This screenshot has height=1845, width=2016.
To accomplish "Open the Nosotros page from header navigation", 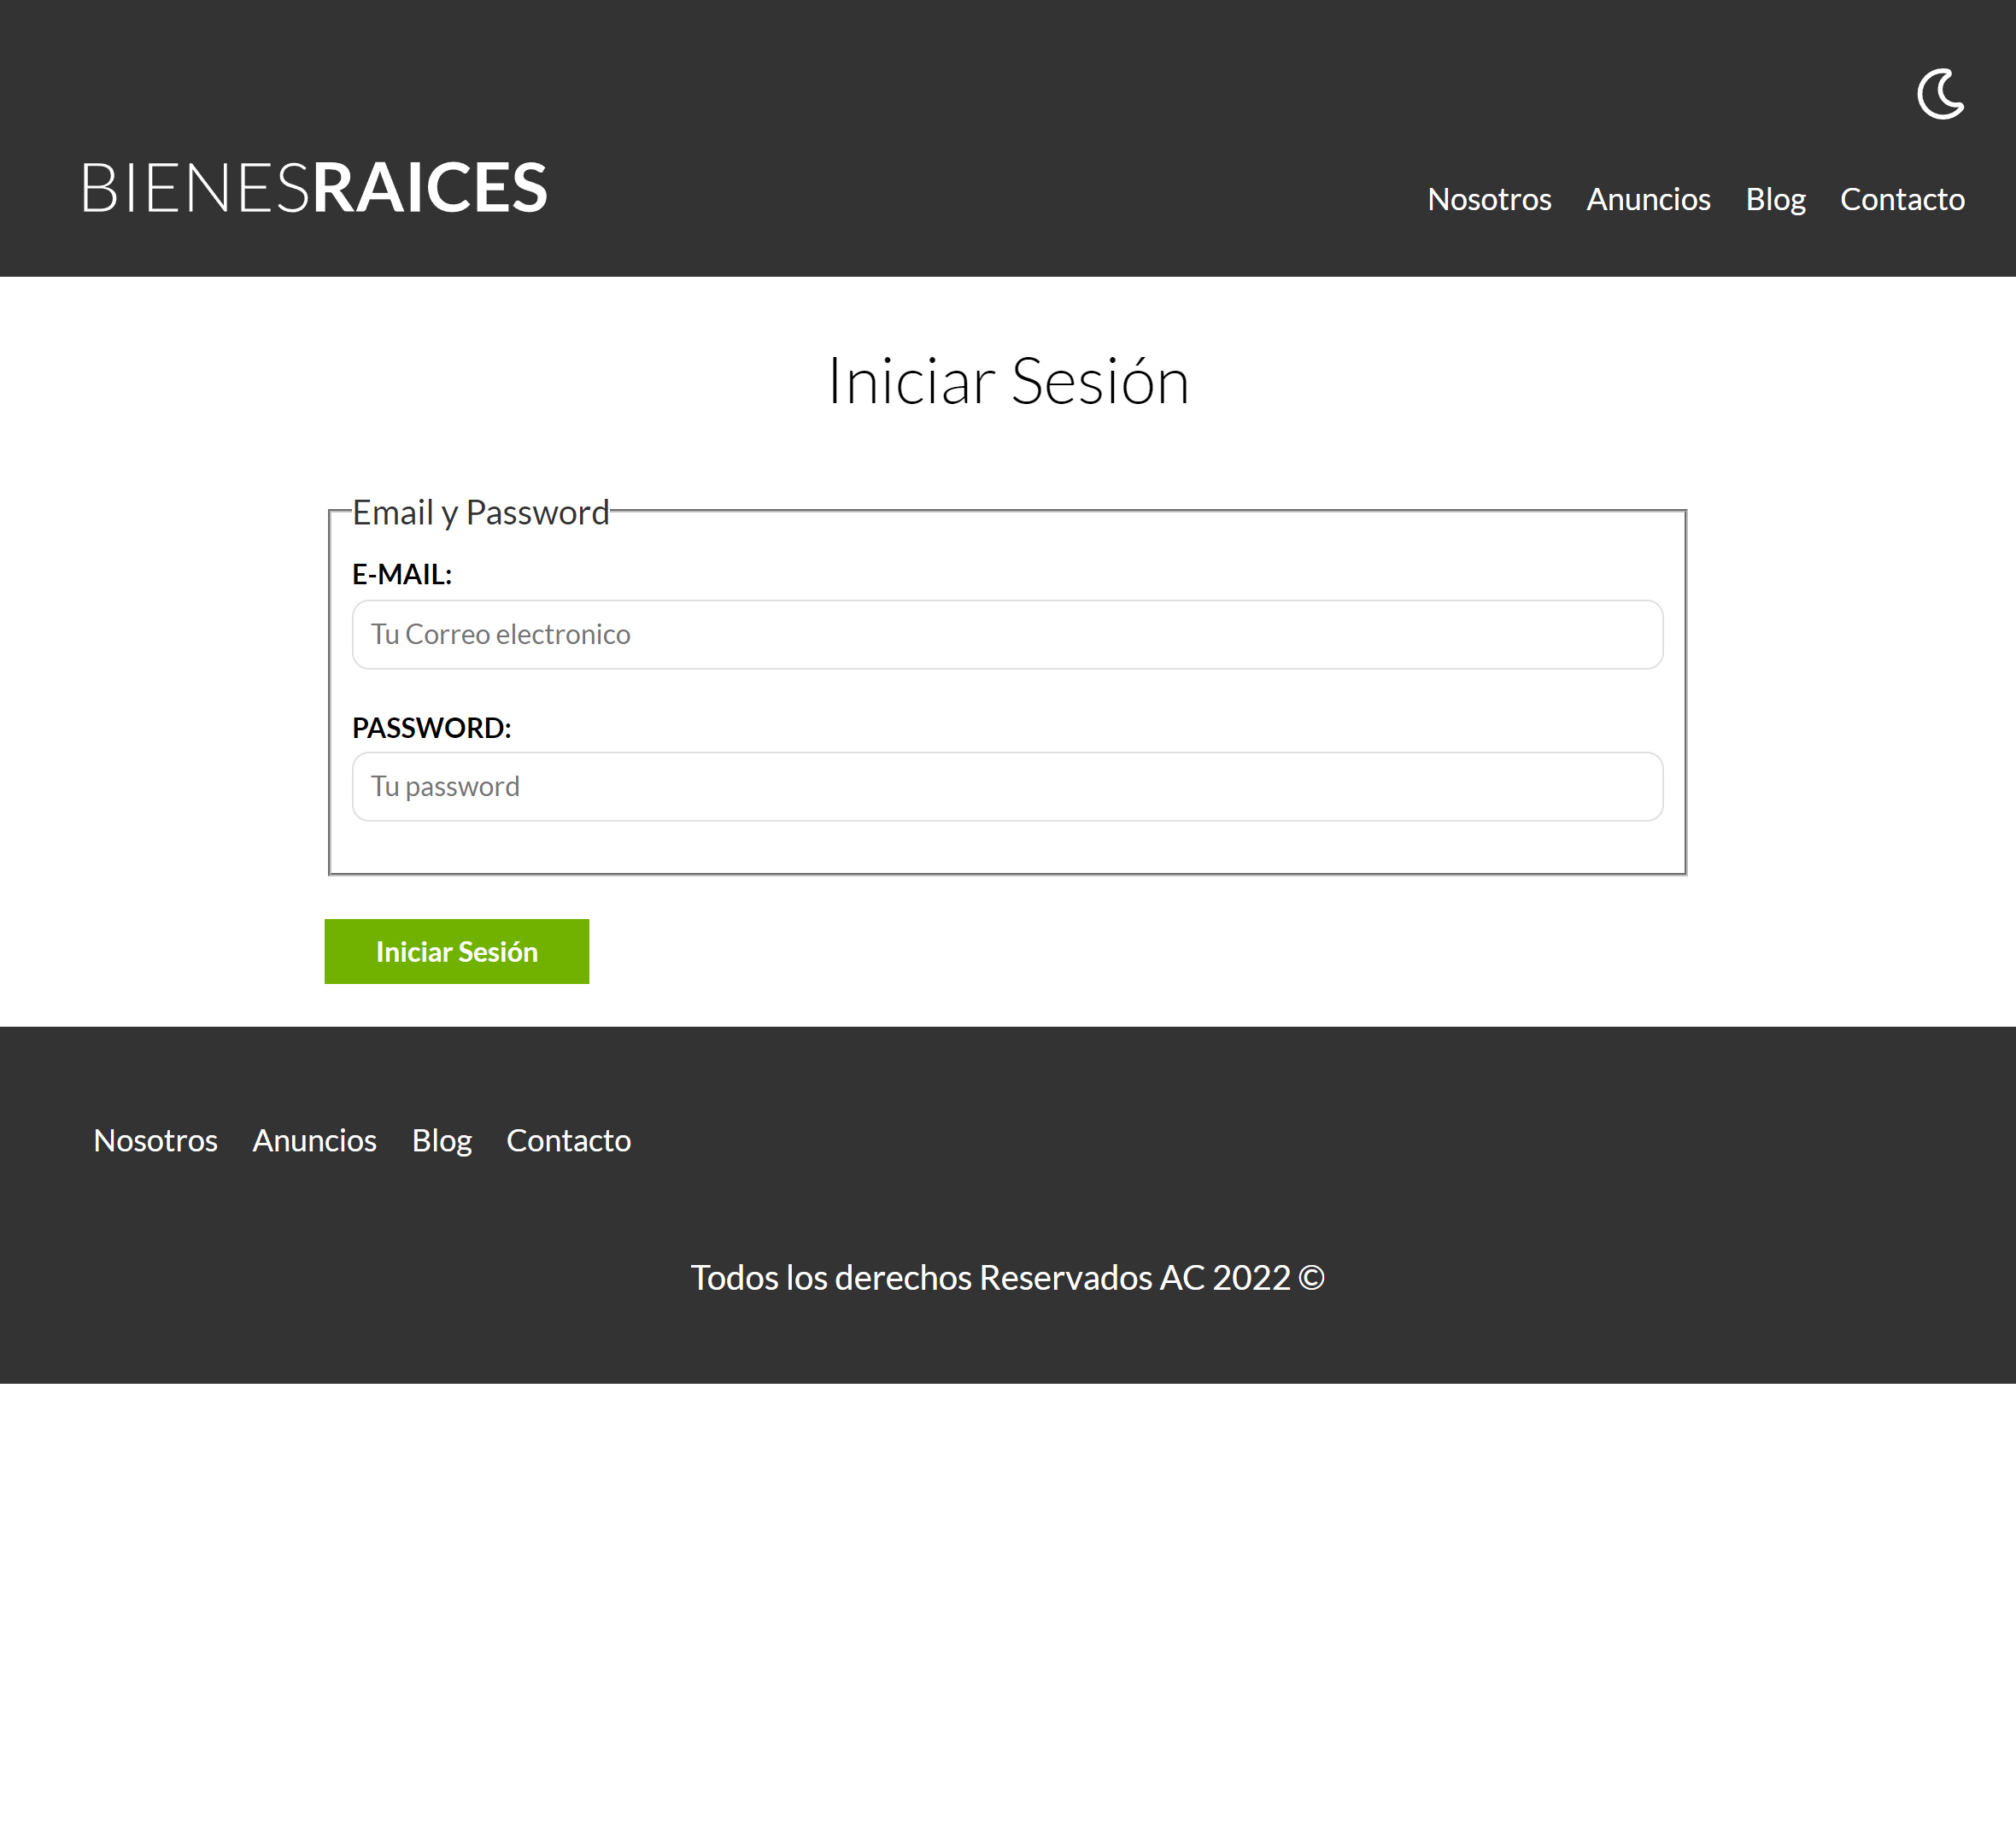I will (x=1489, y=199).
